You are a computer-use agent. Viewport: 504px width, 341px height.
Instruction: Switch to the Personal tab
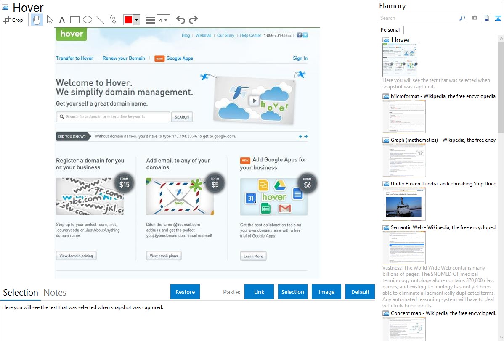tap(390, 30)
